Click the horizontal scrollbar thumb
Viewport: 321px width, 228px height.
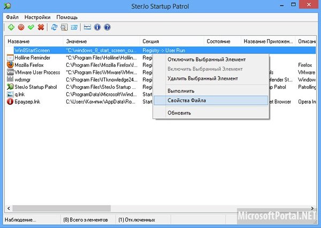click(62, 209)
